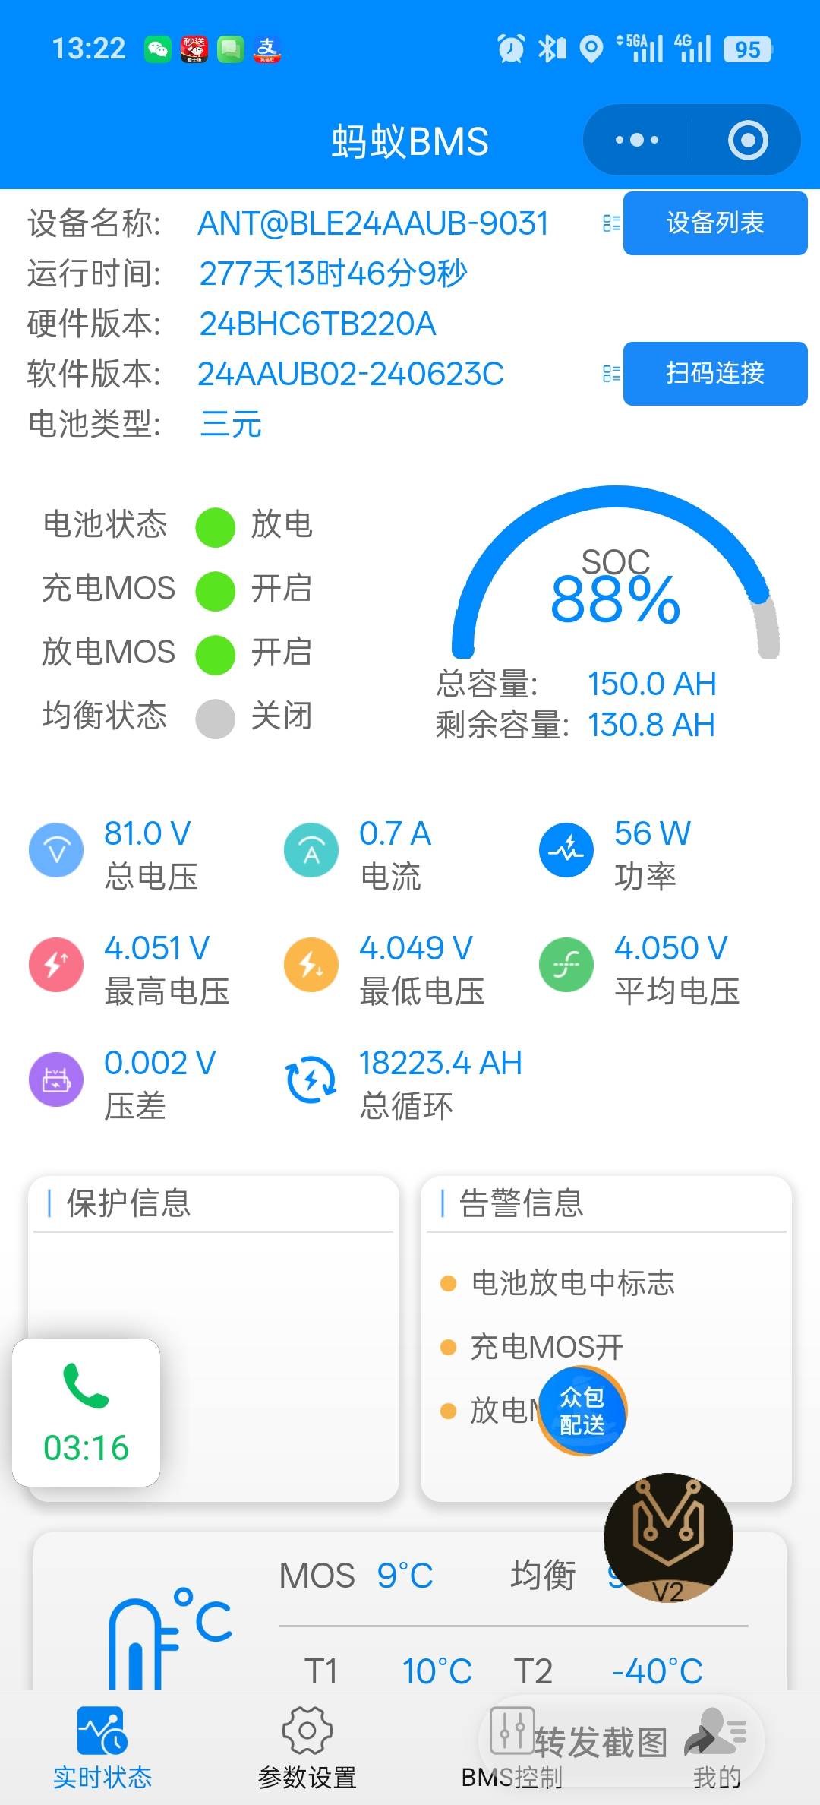The height and width of the screenshot is (1805, 820).
Task: Tap the total voltage icon
Action: point(56,850)
